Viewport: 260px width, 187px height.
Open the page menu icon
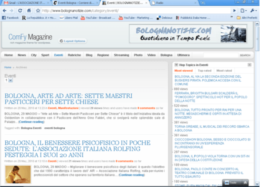[x=243, y=11]
